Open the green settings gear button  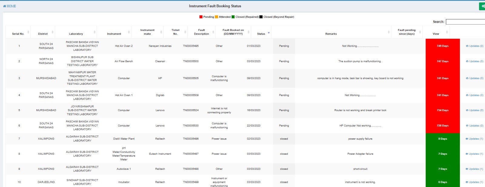(x=482, y=6)
